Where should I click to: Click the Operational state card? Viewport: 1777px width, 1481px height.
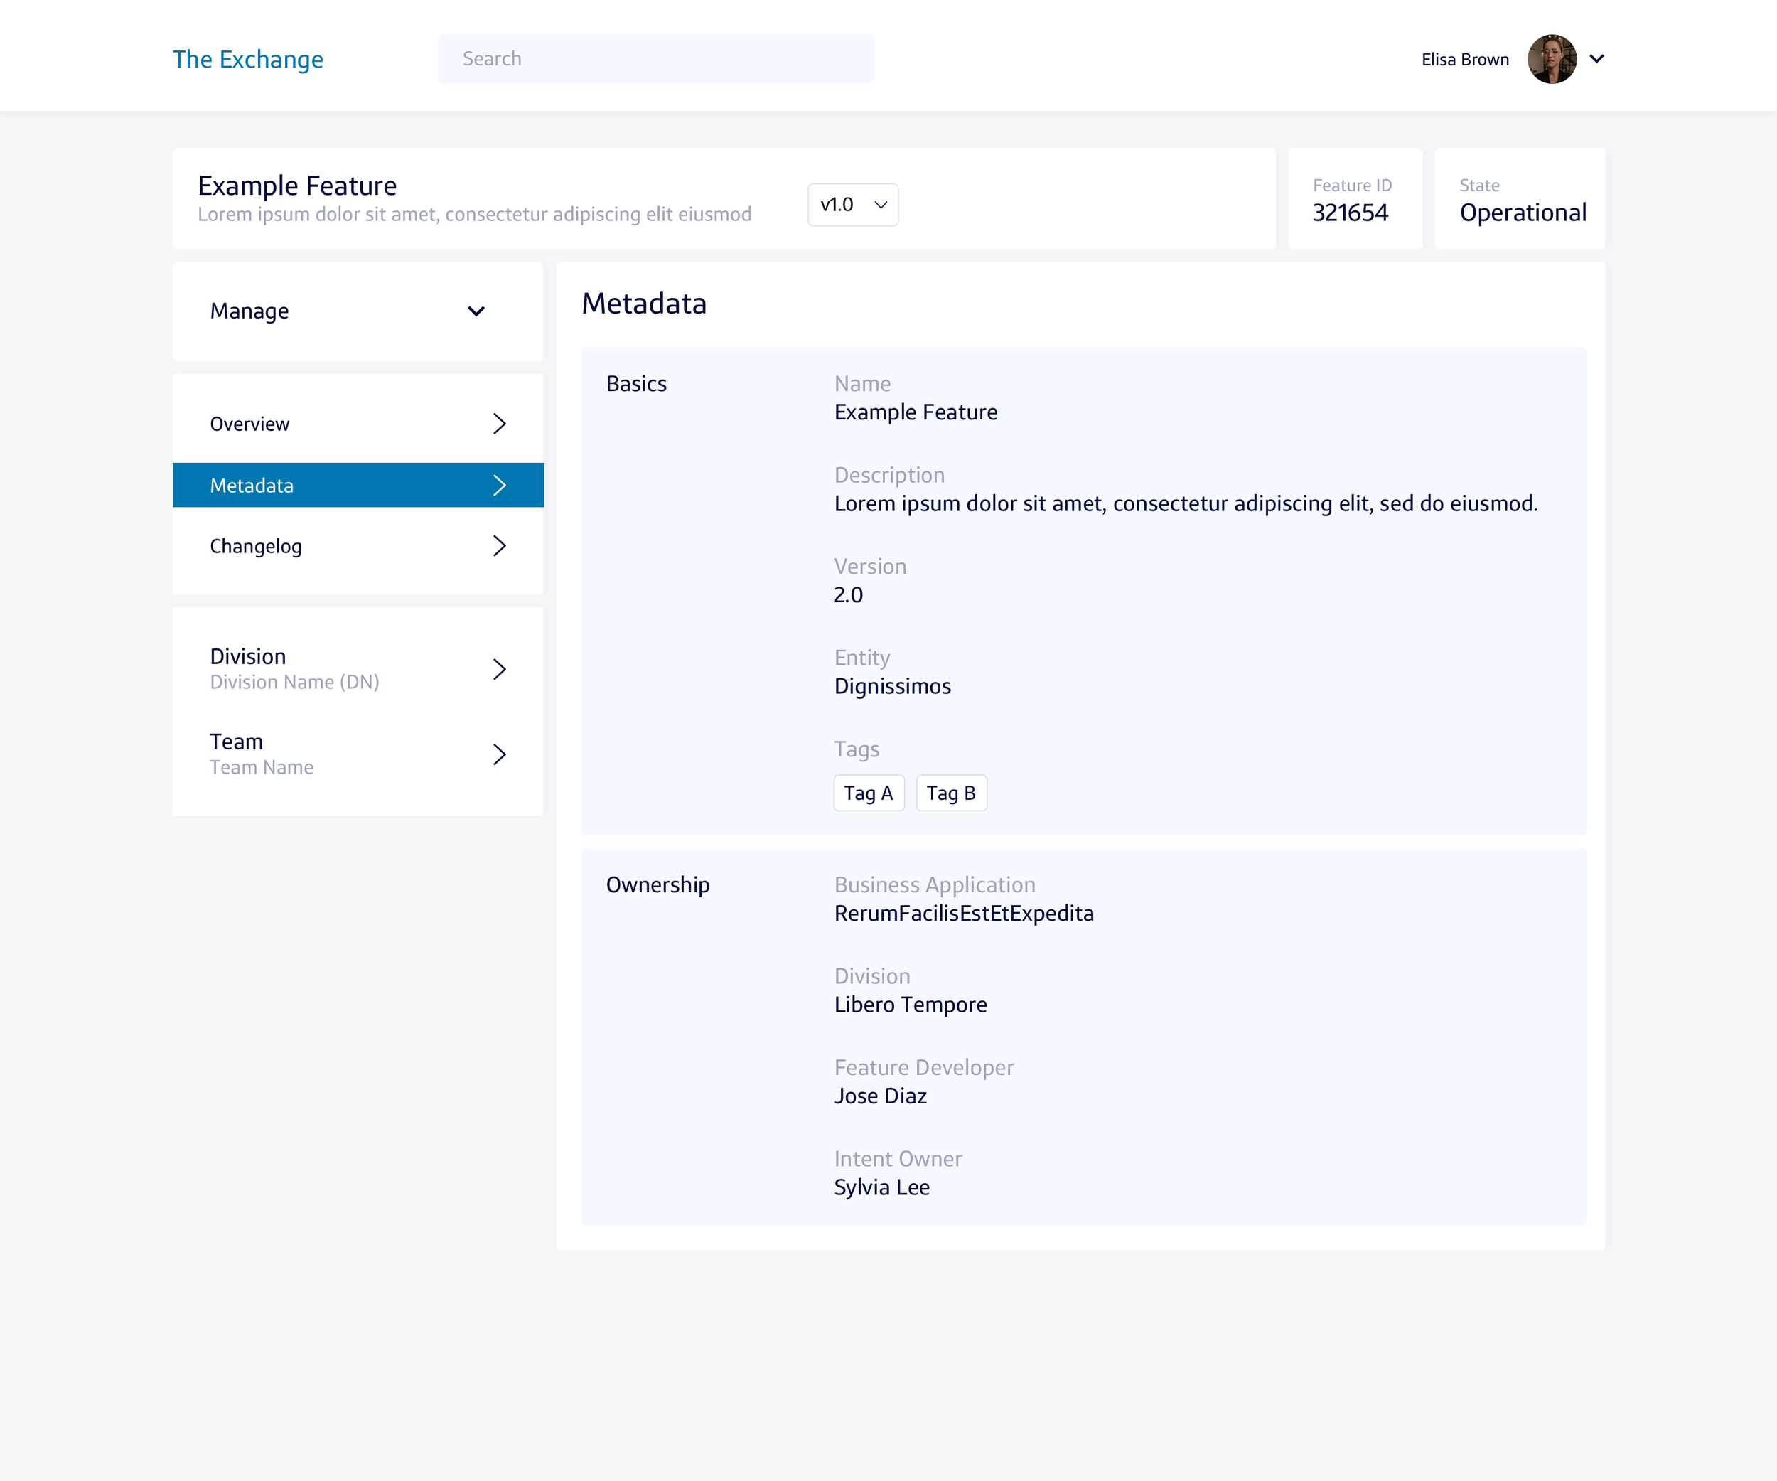click(x=1520, y=200)
